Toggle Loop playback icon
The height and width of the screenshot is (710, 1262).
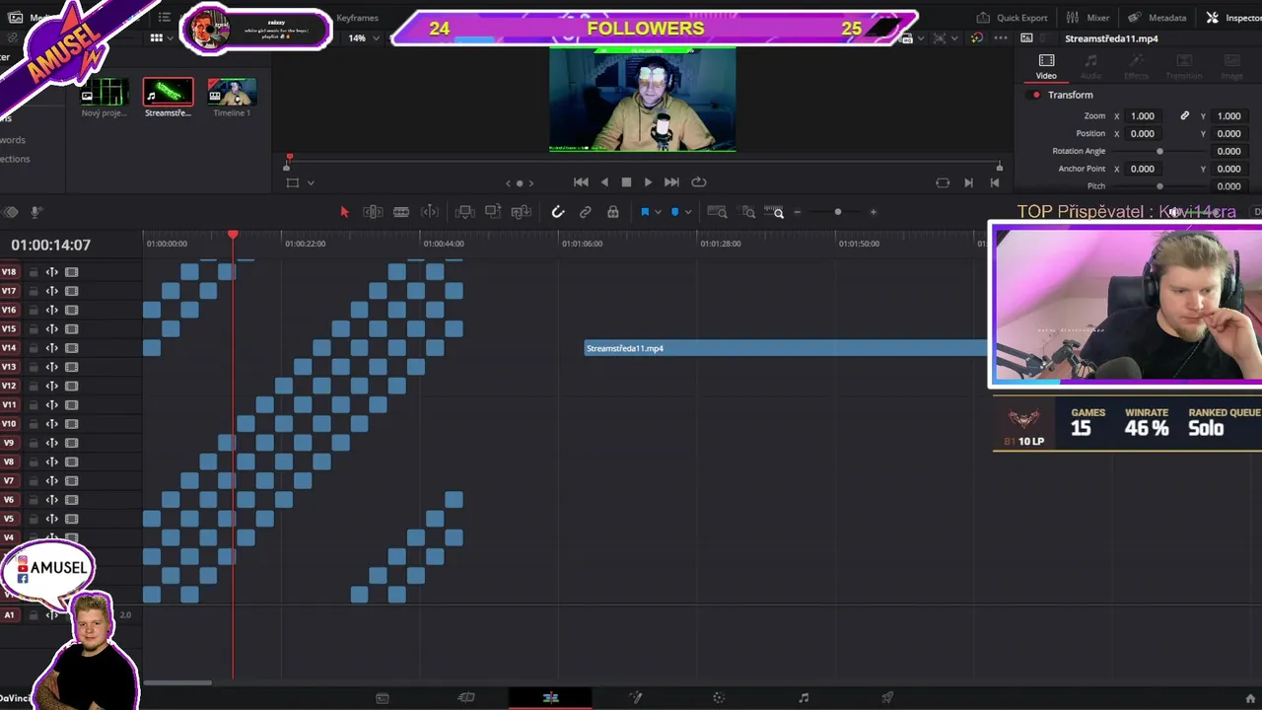699,182
